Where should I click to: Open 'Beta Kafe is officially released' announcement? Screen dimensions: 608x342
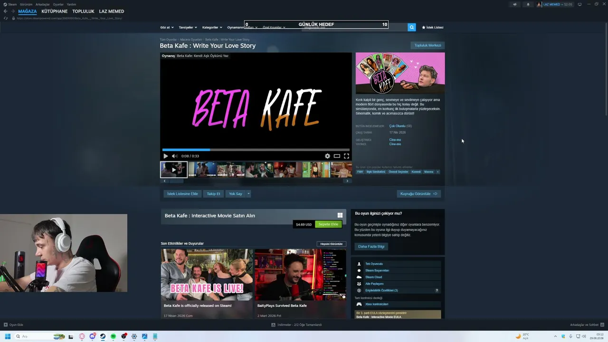[x=207, y=284]
